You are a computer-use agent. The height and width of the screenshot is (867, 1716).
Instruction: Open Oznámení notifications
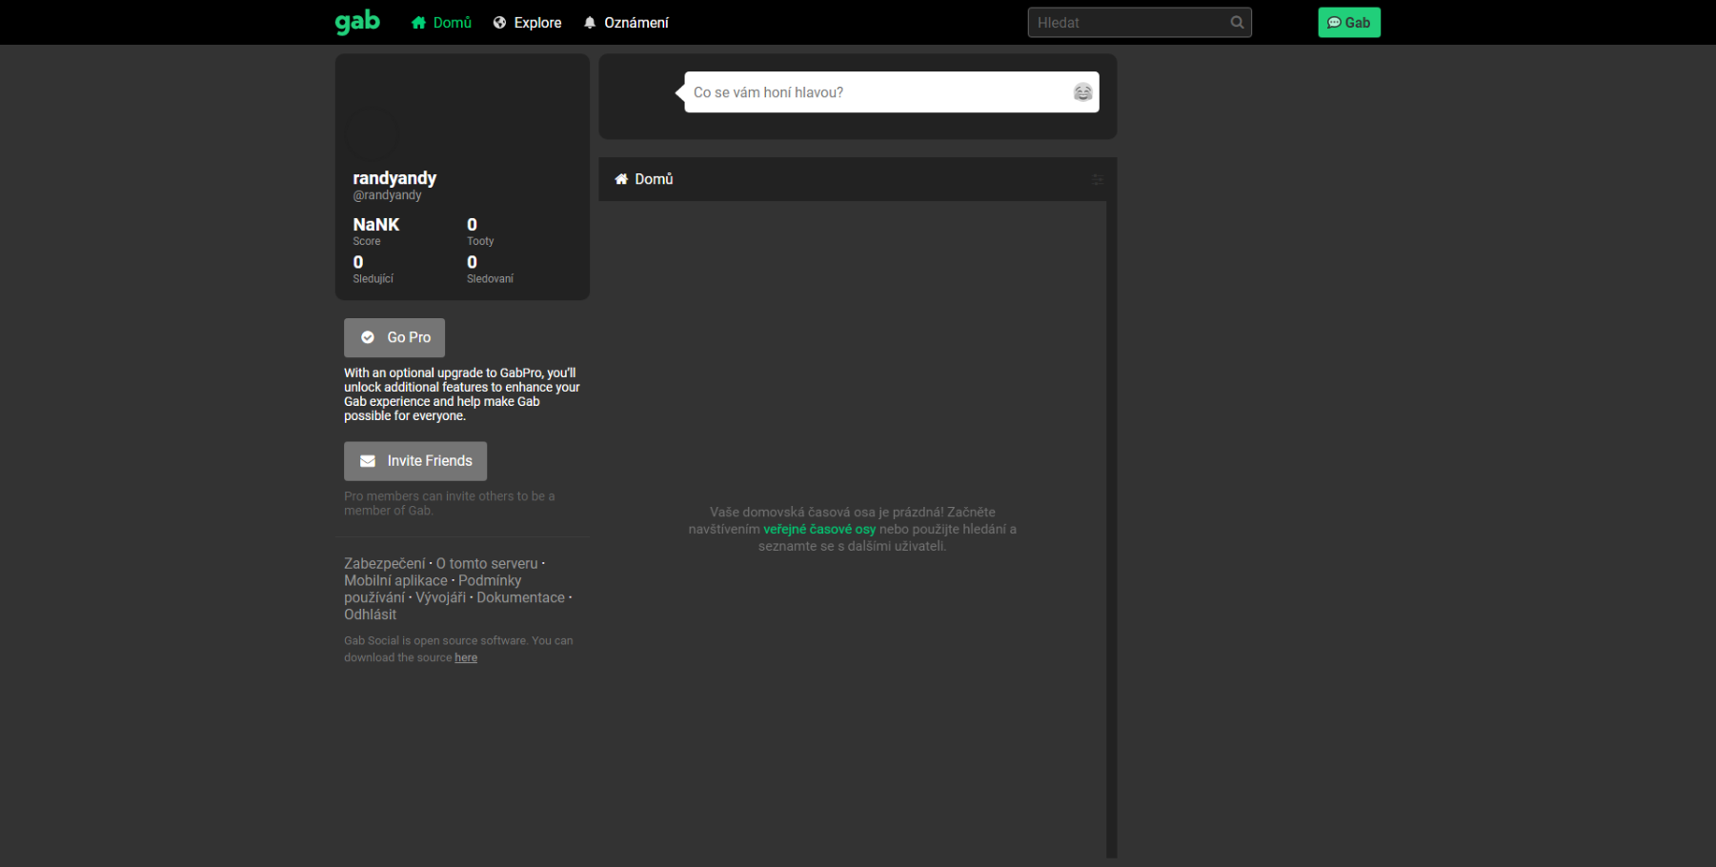pos(626,23)
